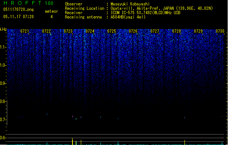Click the 0728 time marker
This screenshot has height=145, width=228.
pos(177,31)
